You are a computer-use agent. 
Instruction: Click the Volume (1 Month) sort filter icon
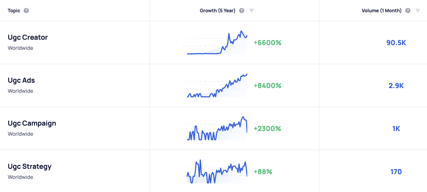(418, 11)
